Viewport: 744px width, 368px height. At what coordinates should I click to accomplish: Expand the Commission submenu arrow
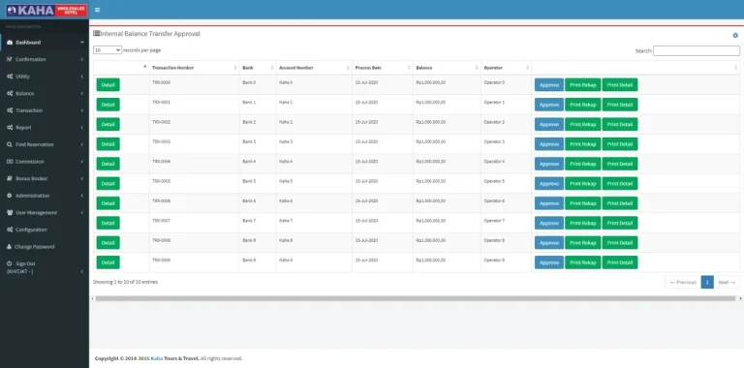tap(82, 162)
